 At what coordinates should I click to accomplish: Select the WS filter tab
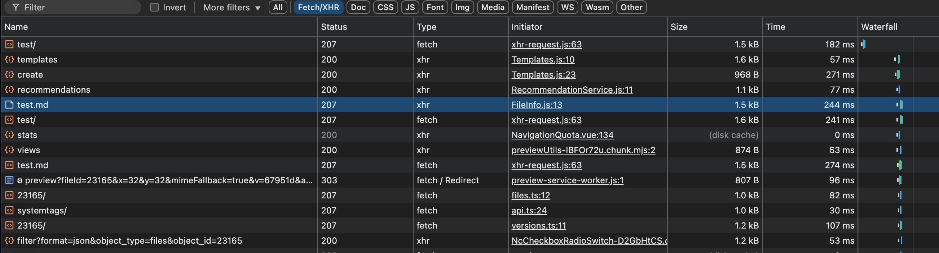[567, 7]
